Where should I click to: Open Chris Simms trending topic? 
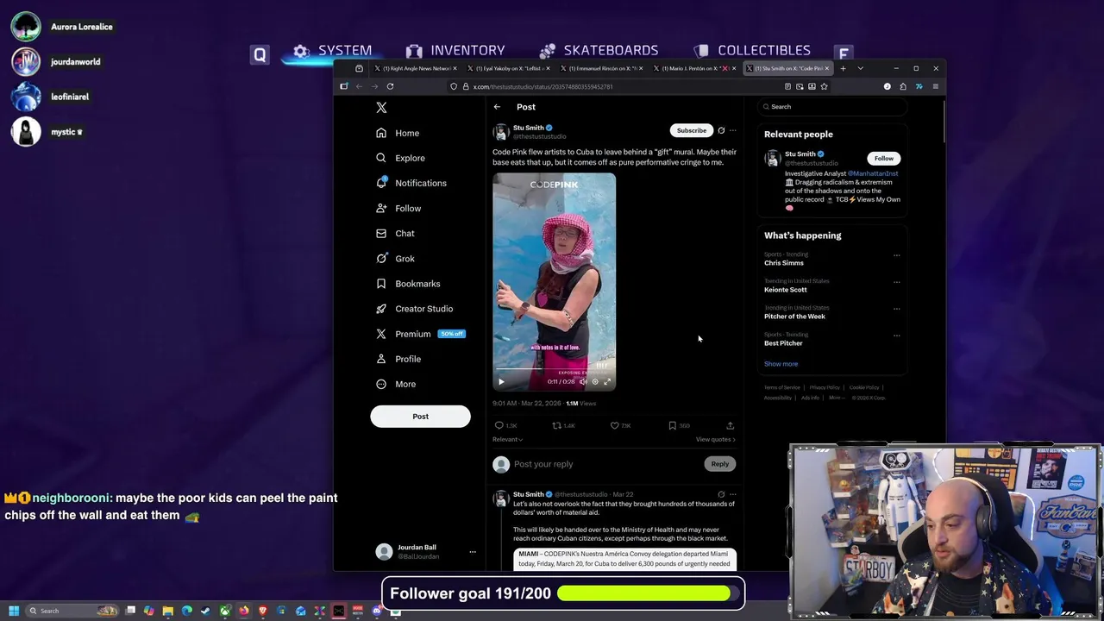[784, 263]
